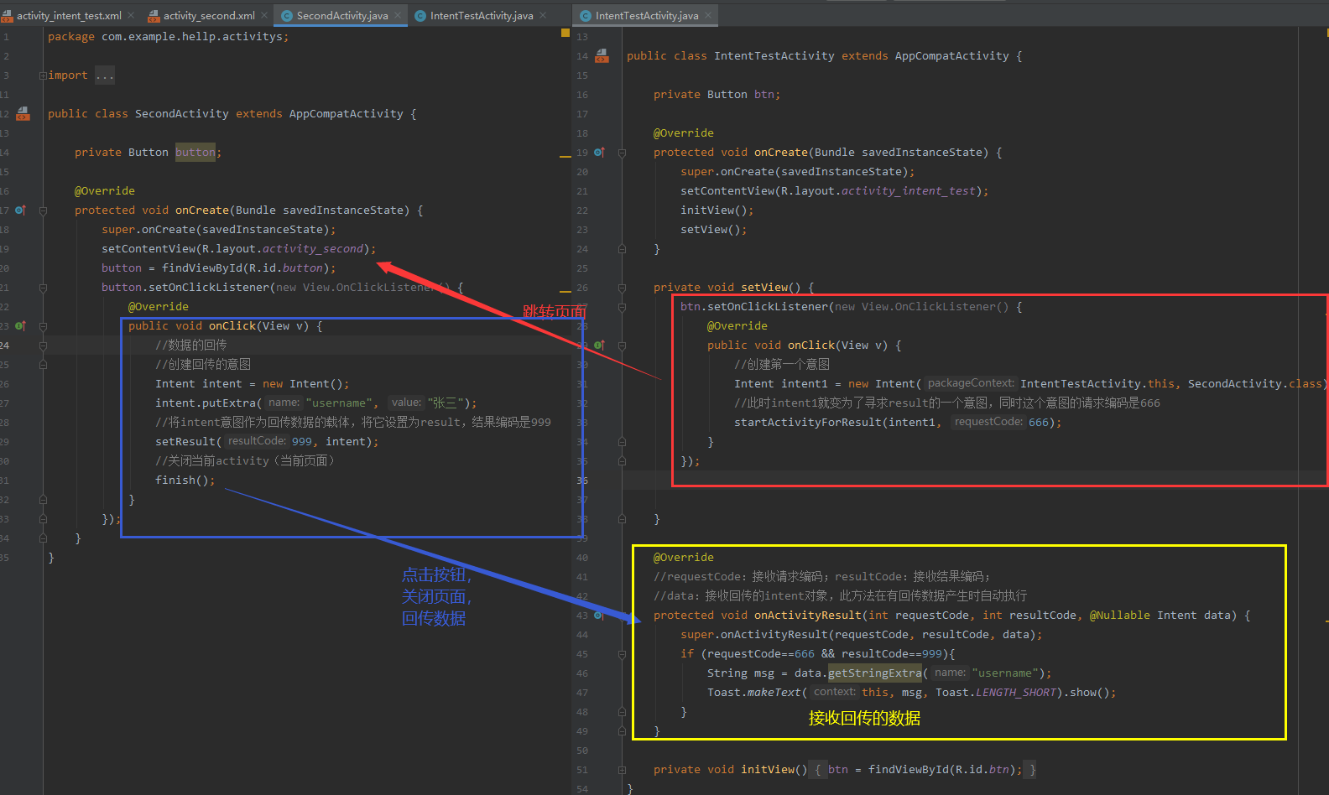Image resolution: width=1329 pixels, height=795 pixels.
Task: Click implements gutter icon at SecondActivity onClick line
Action: pyautogui.click(x=20, y=325)
